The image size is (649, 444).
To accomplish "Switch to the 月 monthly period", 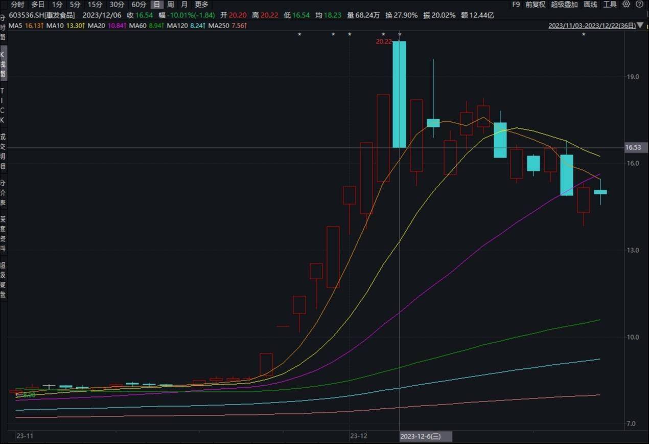I will point(184,5).
